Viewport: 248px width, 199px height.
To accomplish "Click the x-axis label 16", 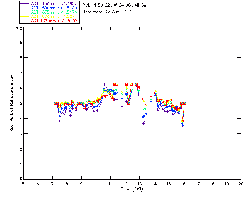I will (183, 184).
